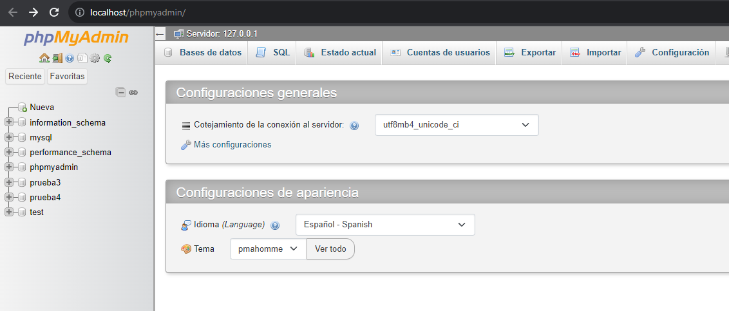Switch to the SQL tab
This screenshot has height=311, width=729.
[273, 53]
